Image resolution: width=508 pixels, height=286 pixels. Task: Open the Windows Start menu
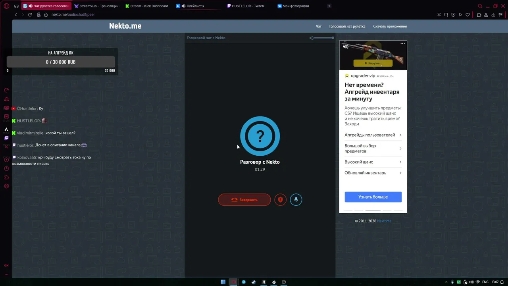coord(223,282)
